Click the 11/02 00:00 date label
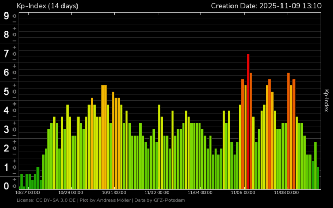 157,192
